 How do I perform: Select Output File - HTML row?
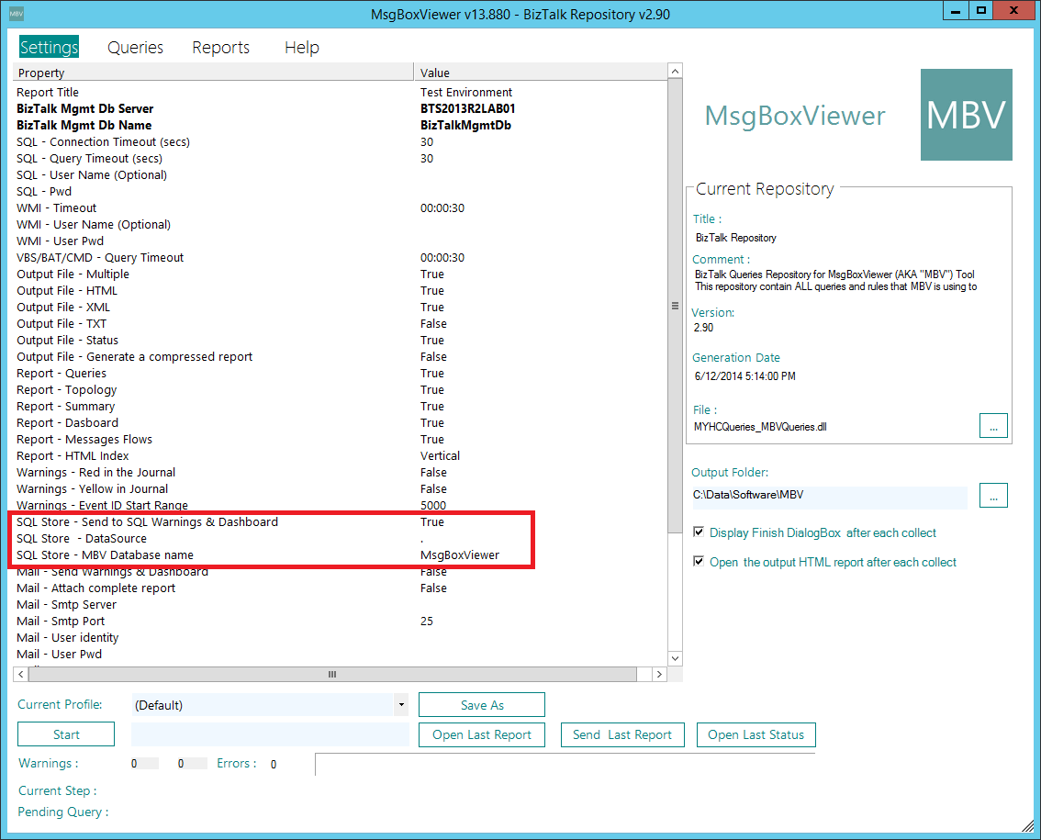point(340,291)
